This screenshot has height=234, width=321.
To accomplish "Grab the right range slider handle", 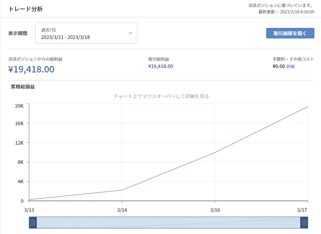I will pyautogui.click(x=304, y=222).
